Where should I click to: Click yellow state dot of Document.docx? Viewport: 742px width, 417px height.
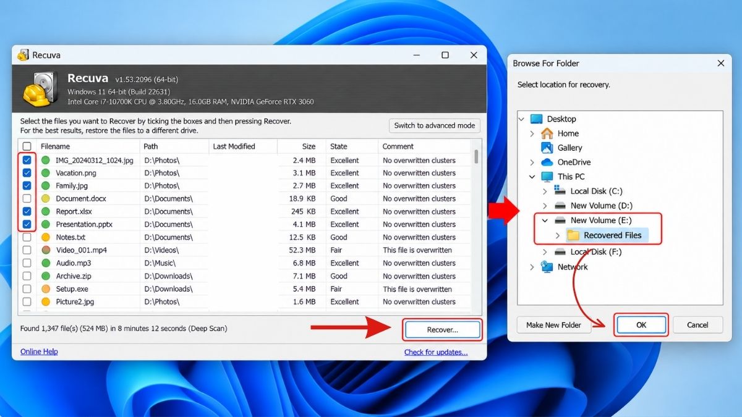(x=46, y=199)
